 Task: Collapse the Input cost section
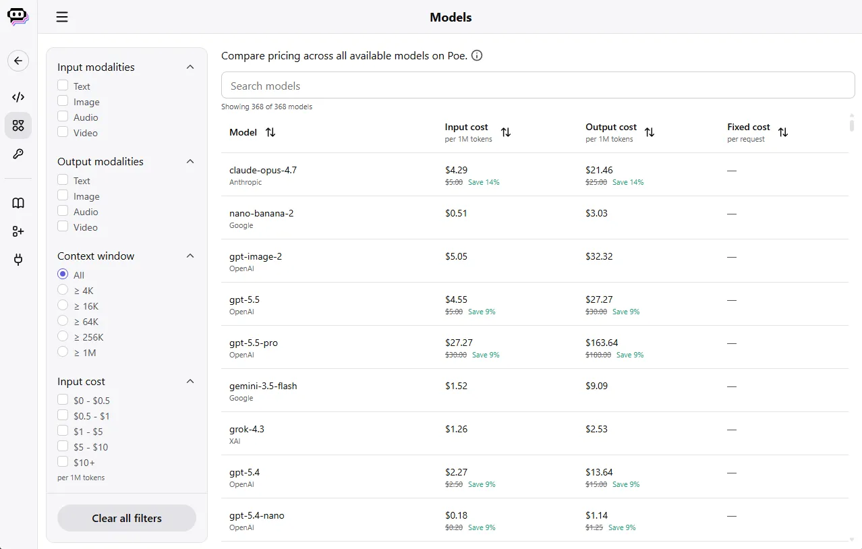[x=190, y=381]
